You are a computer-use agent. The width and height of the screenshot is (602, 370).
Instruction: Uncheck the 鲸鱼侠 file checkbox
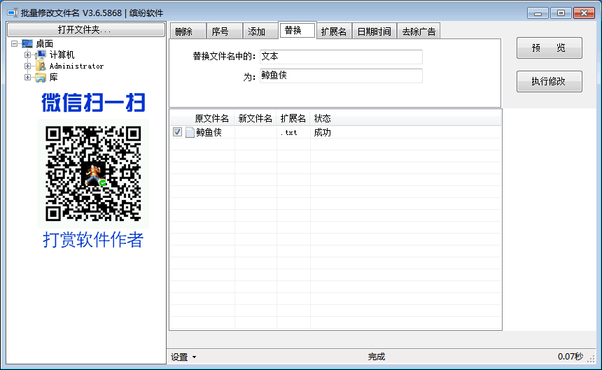point(177,132)
